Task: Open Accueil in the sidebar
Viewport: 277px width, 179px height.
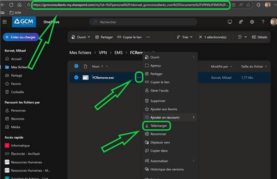Action: (x=13, y=59)
